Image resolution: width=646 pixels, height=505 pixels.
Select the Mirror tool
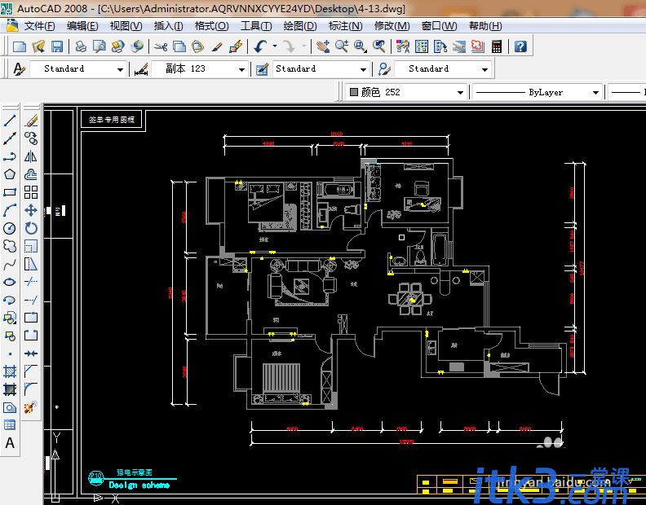click(31, 157)
